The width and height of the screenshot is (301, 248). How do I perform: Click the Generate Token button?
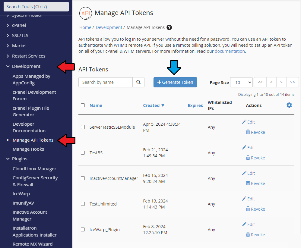point(175,82)
